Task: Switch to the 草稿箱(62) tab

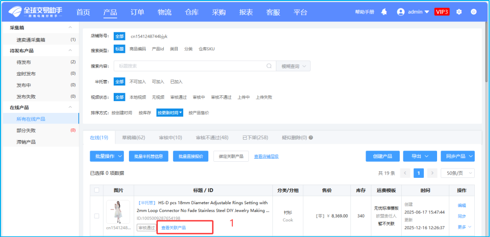Action: tap(133, 137)
